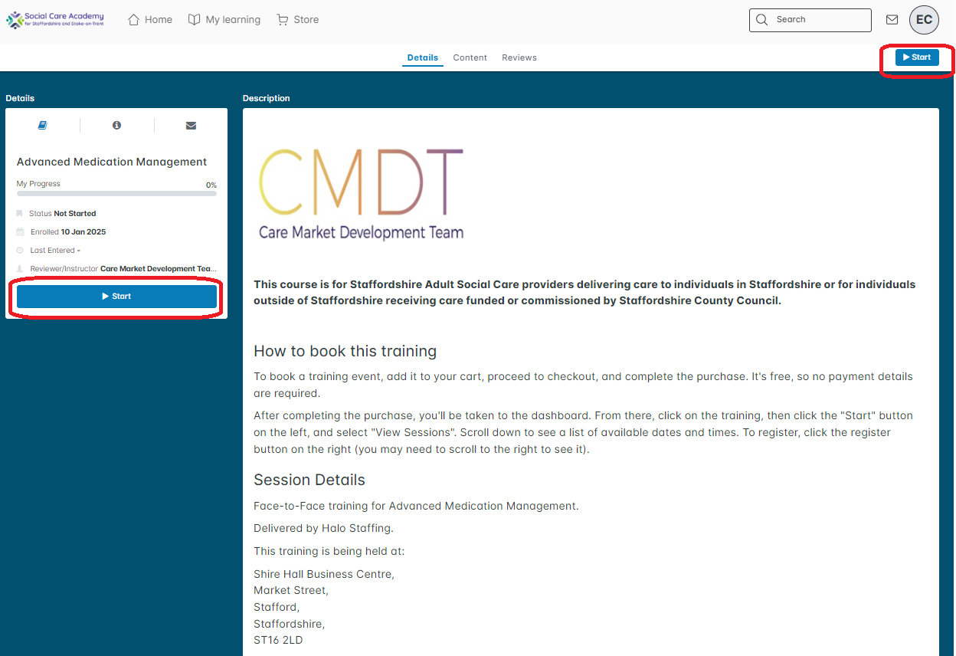Open My learning from top navigation
Image resolution: width=956 pixels, height=656 pixels.
224,20
